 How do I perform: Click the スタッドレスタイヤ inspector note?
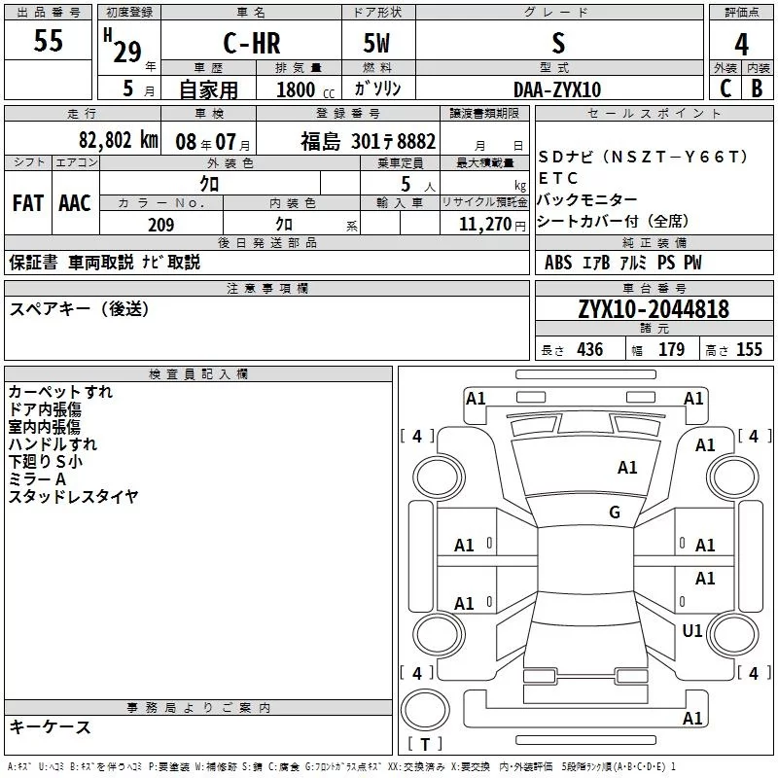[x=73, y=497]
